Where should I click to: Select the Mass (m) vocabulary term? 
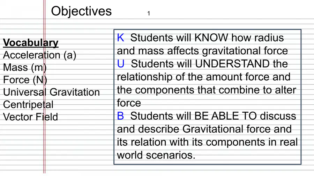(x=25, y=67)
